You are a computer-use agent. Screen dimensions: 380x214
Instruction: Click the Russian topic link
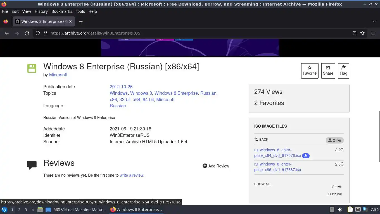(x=208, y=93)
